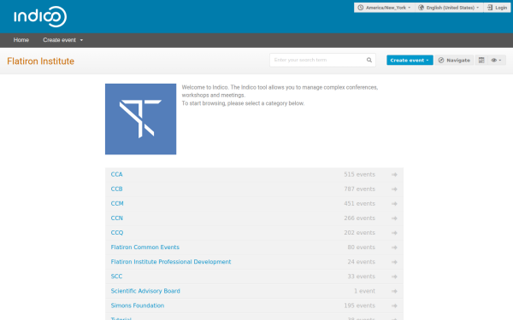Image resolution: width=513 pixels, height=320 pixels.
Task: Click the Login button
Action: [498, 8]
